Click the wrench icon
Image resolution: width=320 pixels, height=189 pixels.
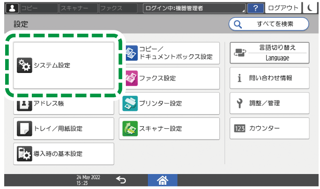240,103
